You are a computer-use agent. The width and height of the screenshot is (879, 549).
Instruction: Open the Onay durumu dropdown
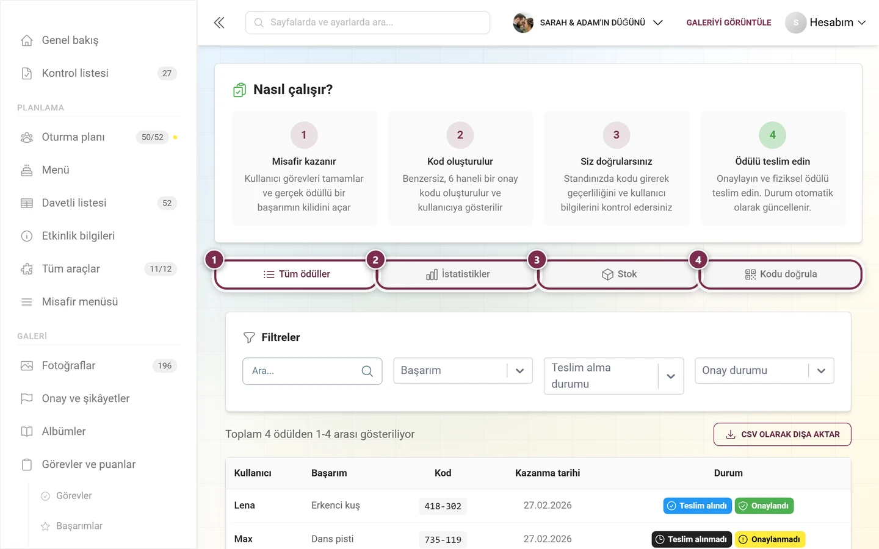[x=764, y=370]
